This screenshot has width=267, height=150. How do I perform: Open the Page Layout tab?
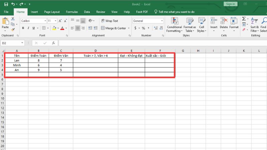click(x=52, y=12)
